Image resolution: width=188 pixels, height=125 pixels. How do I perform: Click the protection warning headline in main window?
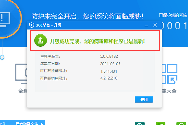[x=87, y=16]
